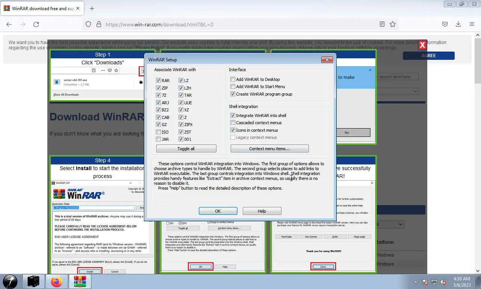Open the Save to Pocket icon
This screenshot has width=481, height=289.
click(x=445, y=24)
